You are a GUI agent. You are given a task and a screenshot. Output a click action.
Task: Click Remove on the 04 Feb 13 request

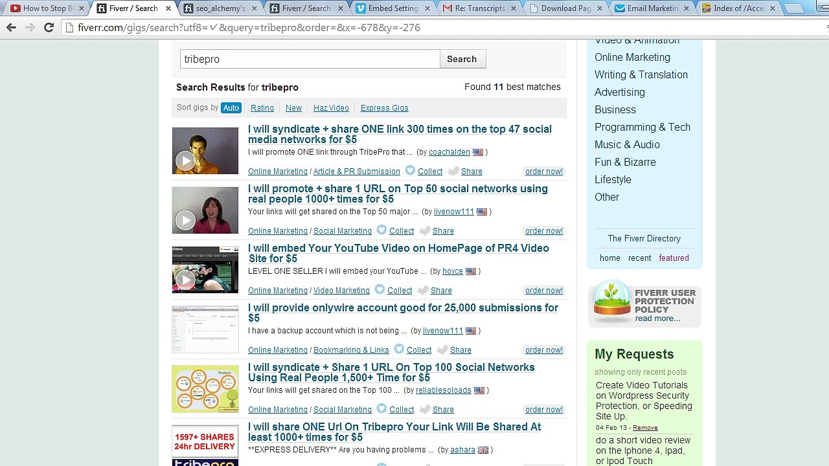(x=645, y=428)
